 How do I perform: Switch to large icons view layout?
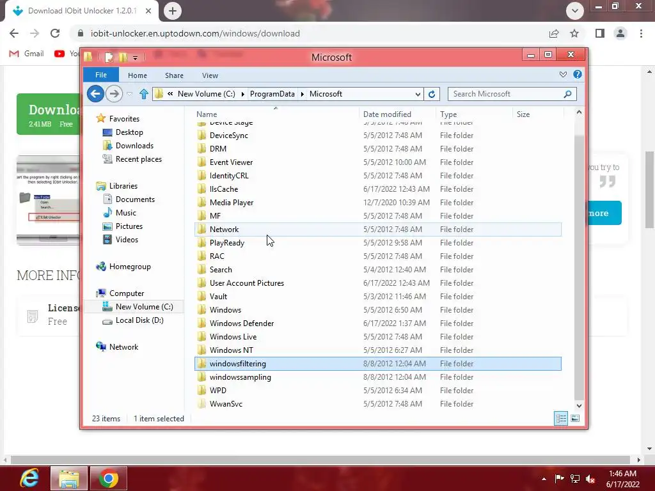tap(575, 418)
